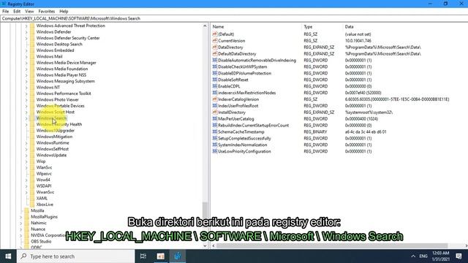Expand the Windows Defender key
Image resolution: width=468 pixels, height=263 pixels.
click(26, 32)
